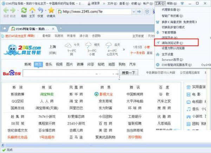Viewport: 211px width, 153px height.
Task: Select the 音乐 search category tab
Action: click(49, 64)
